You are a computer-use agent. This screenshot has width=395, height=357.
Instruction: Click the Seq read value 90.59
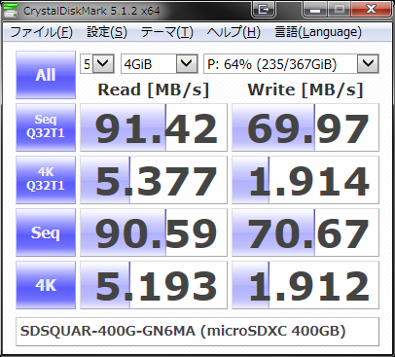[x=154, y=232]
